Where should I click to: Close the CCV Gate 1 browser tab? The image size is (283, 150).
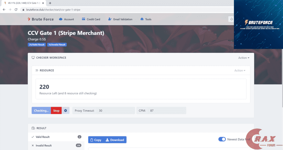(43, 3)
